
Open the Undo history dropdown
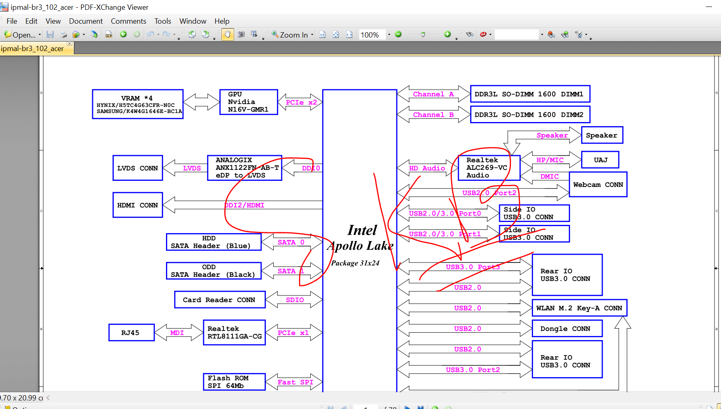pyautogui.click(x=158, y=35)
